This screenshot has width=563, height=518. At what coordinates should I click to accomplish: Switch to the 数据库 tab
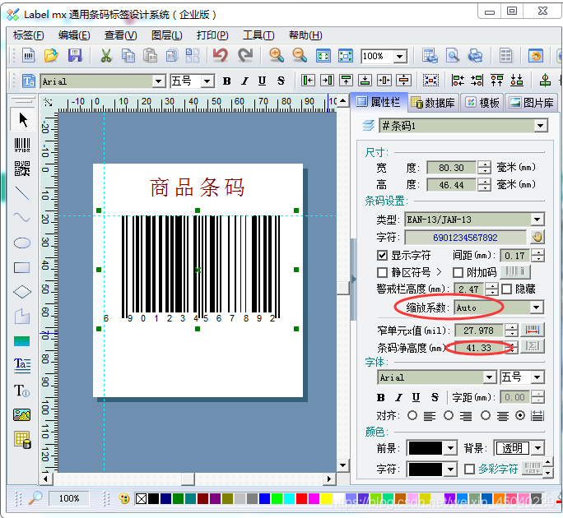433,103
